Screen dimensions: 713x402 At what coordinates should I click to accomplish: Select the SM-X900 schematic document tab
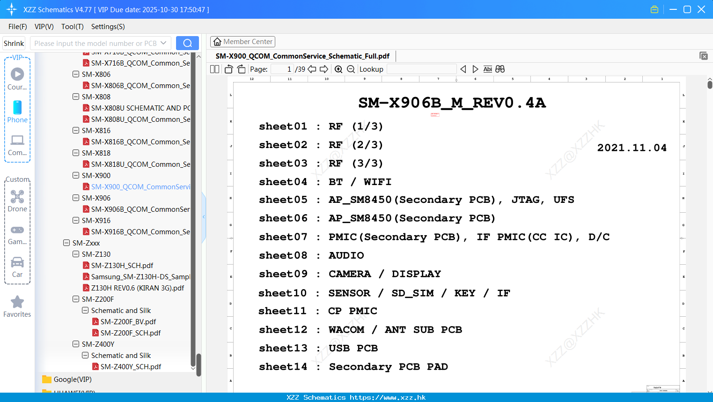[302, 56]
